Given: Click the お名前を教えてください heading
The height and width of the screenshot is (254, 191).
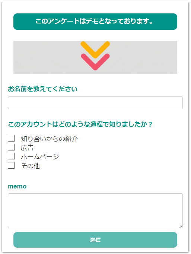Looking at the screenshot, I should (42, 89).
